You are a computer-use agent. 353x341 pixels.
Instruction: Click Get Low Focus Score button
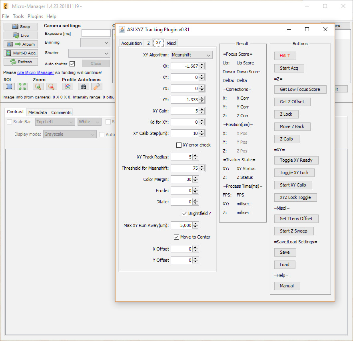click(x=300, y=90)
